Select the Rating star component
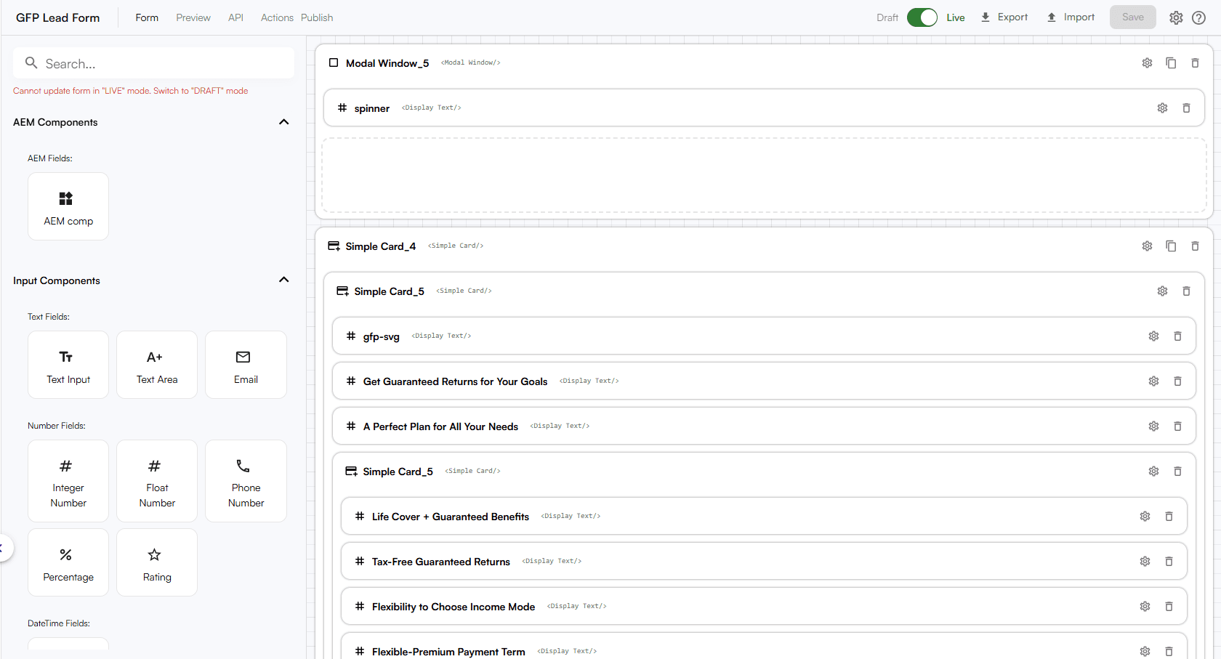Image resolution: width=1221 pixels, height=659 pixels. click(157, 562)
